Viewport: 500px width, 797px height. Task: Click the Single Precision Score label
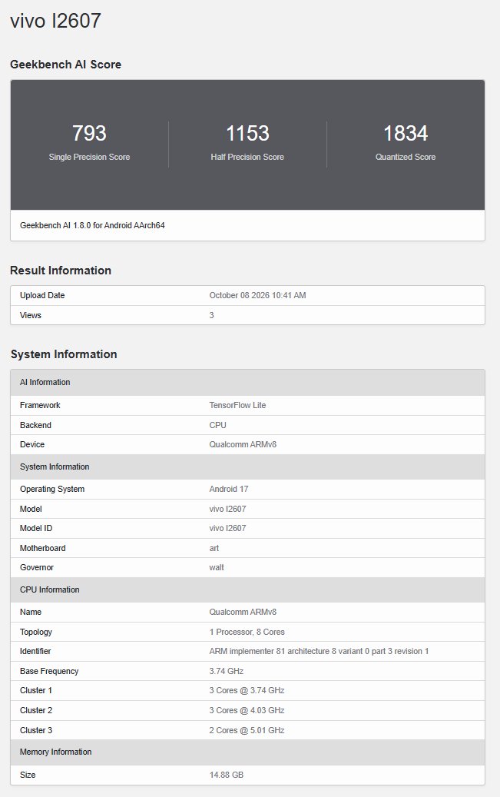point(89,157)
